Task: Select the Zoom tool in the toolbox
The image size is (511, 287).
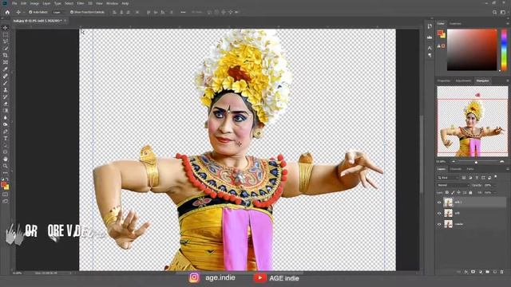Action: [6, 166]
